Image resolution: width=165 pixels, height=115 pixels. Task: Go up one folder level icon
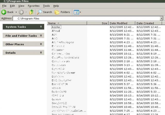[31, 12]
